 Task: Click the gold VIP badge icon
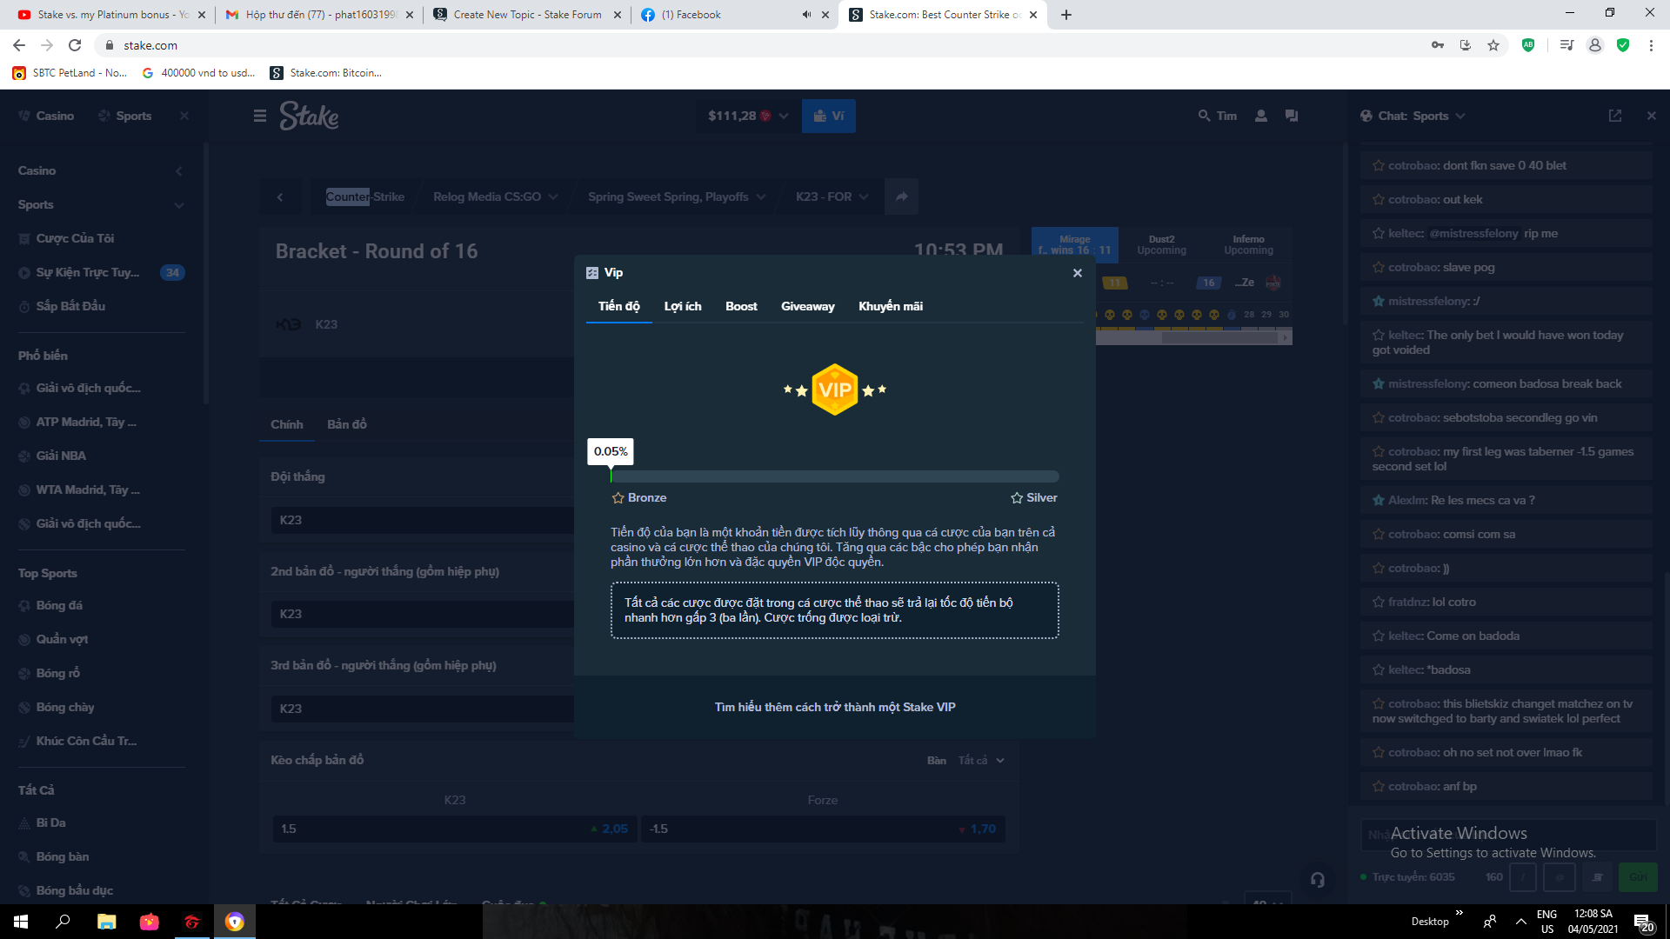click(835, 390)
